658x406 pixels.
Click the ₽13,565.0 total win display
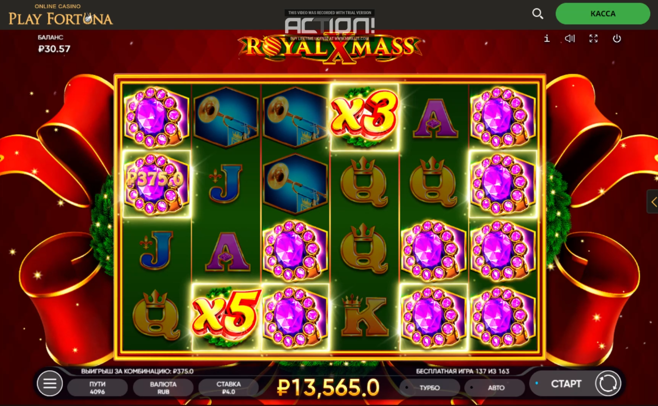[328, 387]
